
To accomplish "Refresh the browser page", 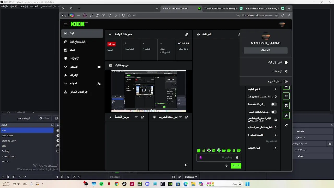I will click(x=283, y=15).
